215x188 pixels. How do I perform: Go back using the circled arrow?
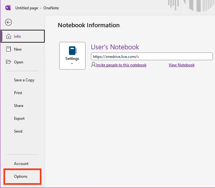click(x=9, y=22)
